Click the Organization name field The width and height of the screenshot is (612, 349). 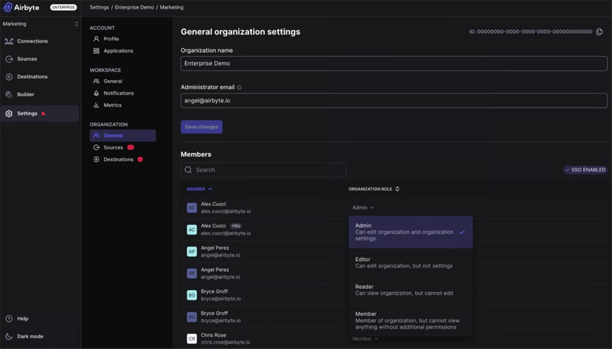(394, 63)
